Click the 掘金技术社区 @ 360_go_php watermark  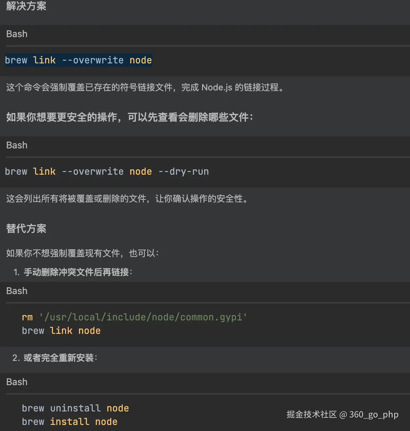click(x=343, y=414)
